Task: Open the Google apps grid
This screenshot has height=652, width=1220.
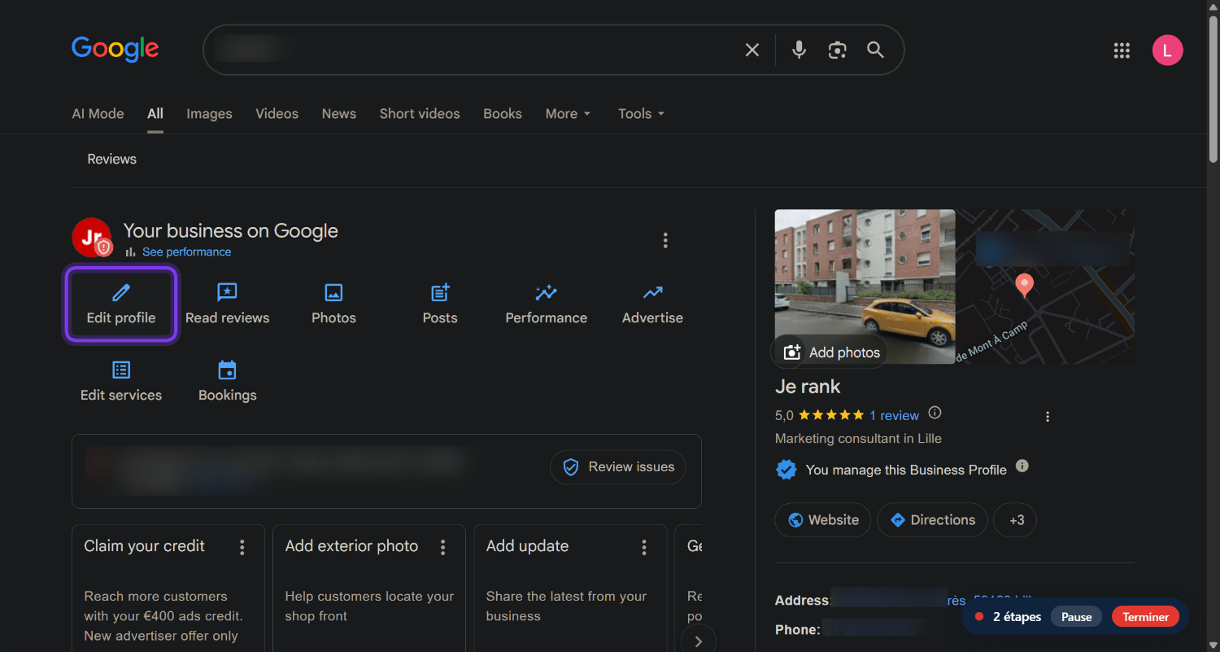Action: click(x=1122, y=50)
